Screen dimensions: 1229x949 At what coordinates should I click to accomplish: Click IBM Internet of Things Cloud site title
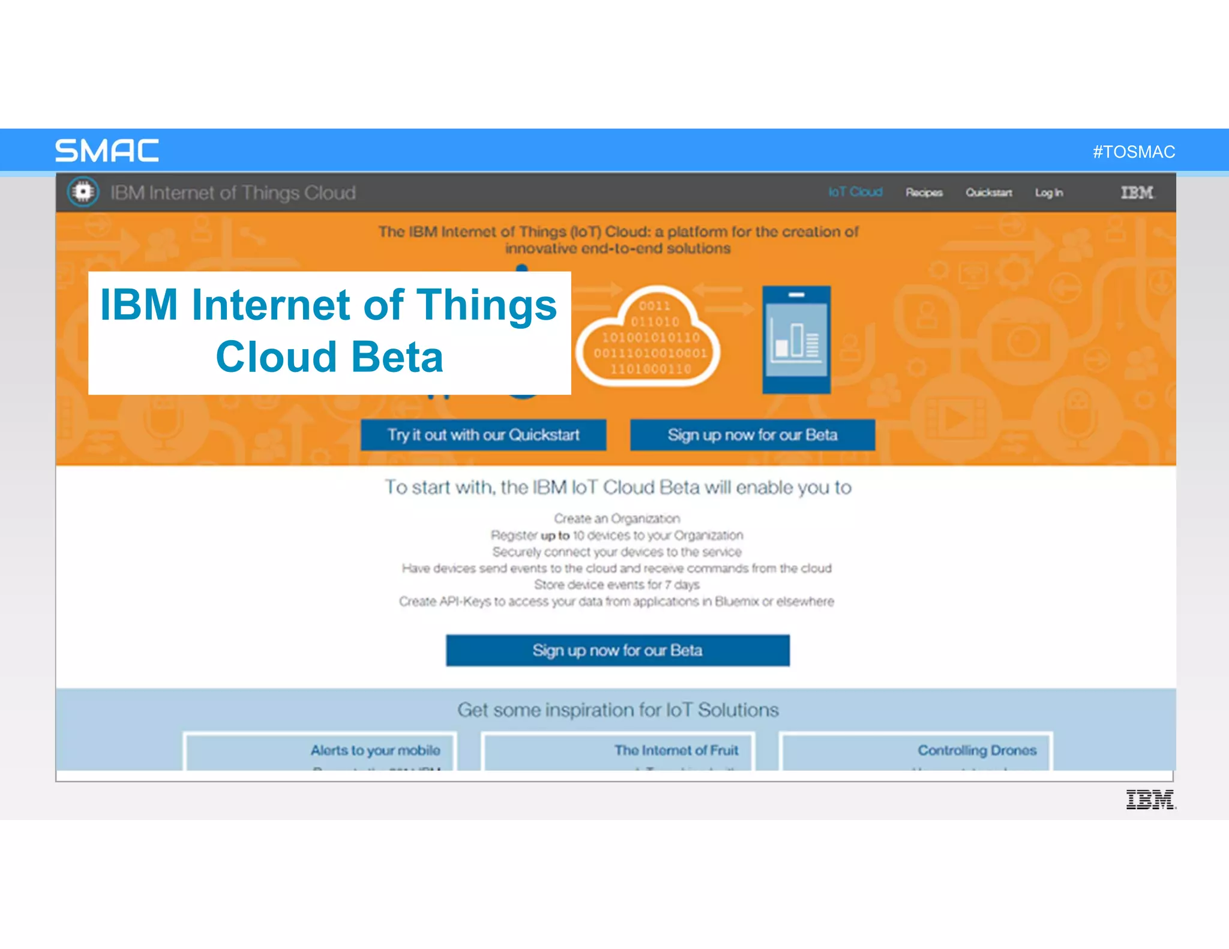[x=233, y=193]
